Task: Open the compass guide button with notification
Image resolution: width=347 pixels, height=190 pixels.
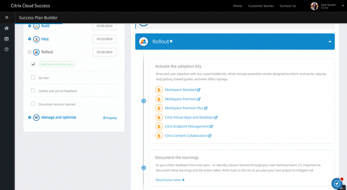Action: pyautogui.click(x=337, y=183)
